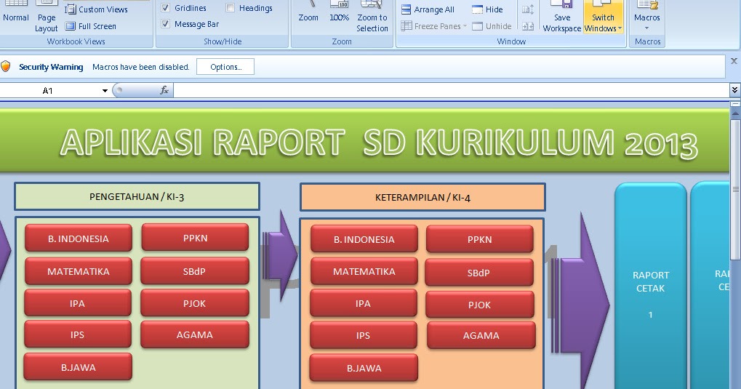Arrange All open windows
This screenshot has height=389, width=741.
pyautogui.click(x=428, y=9)
